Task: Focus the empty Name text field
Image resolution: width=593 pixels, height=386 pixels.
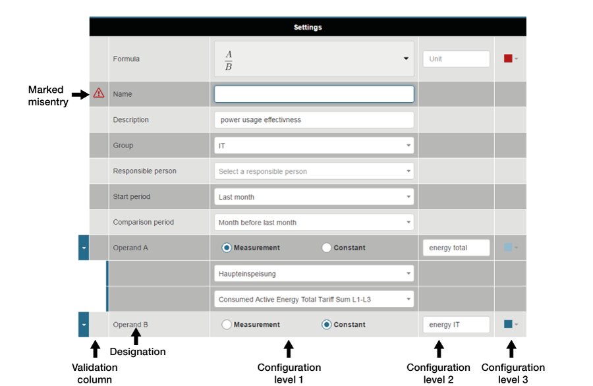Action: 314,94
